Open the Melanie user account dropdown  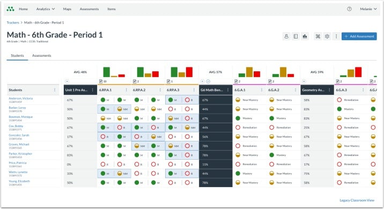pyautogui.click(x=368, y=9)
